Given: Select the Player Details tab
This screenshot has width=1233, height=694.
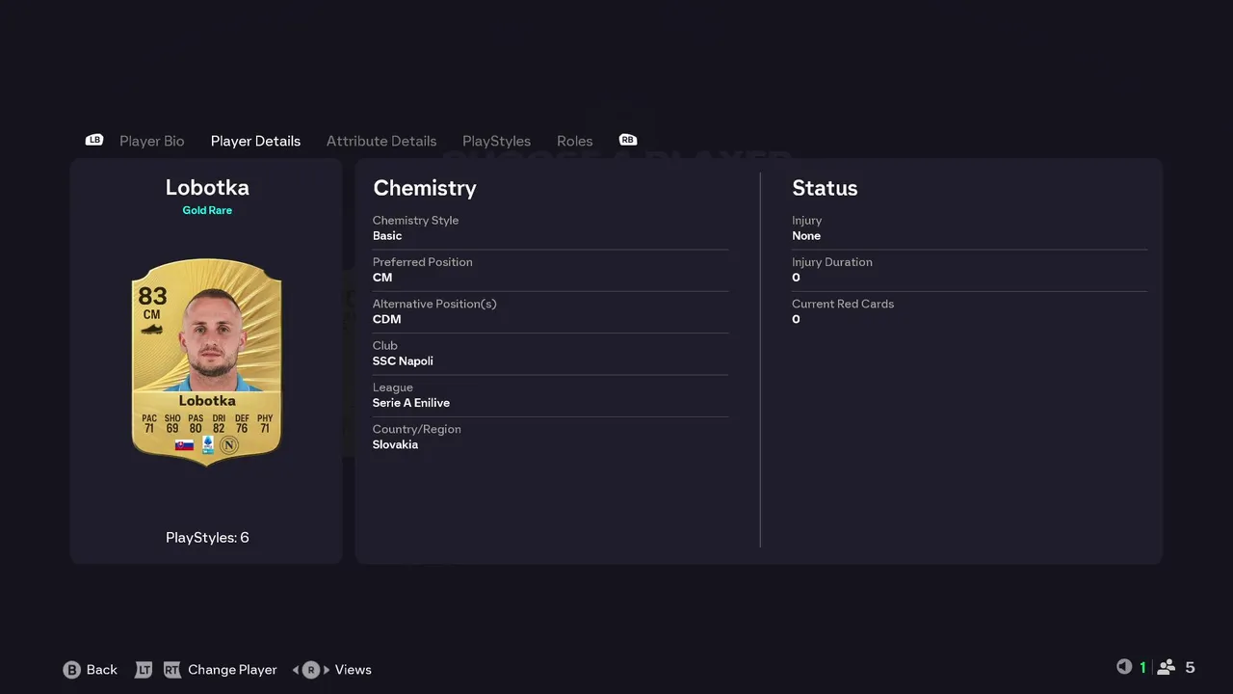Looking at the screenshot, I should pyautogui.click(x=255, y=141).
